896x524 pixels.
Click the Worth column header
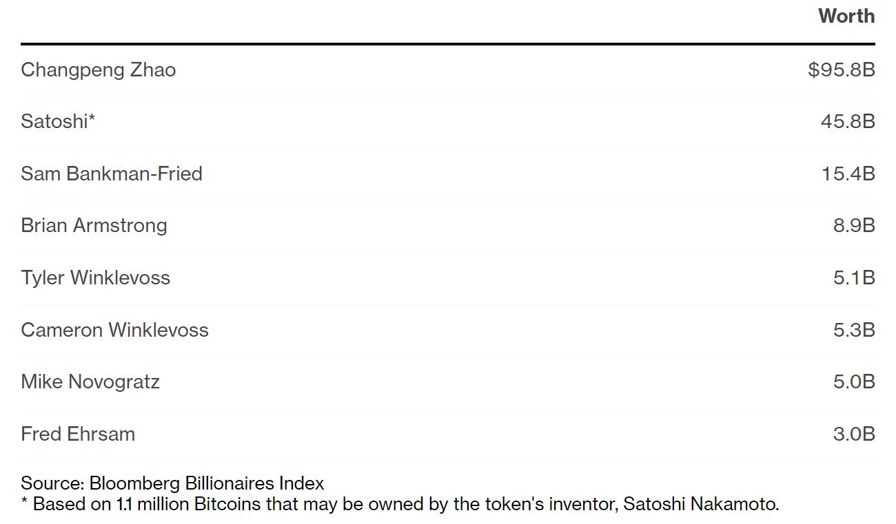846,17
